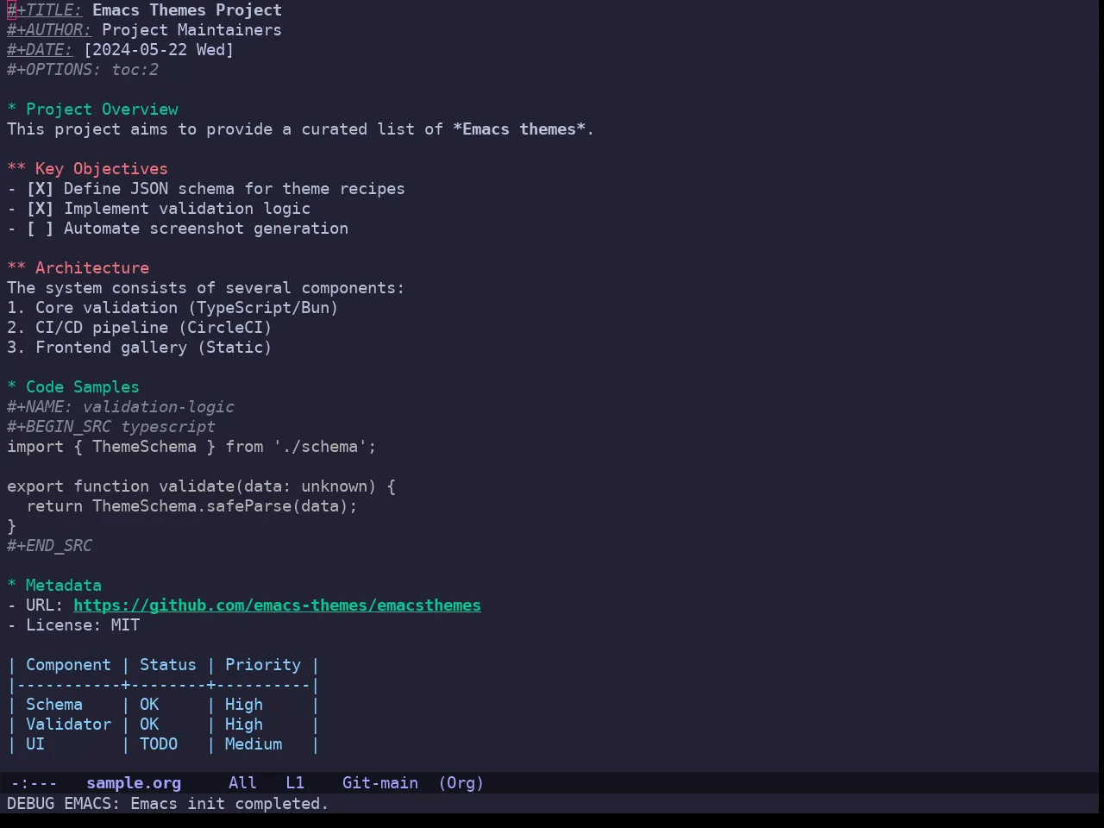Click the L1 line number indicator
The width and height of the screenshot is (1104, 828).
295,783
